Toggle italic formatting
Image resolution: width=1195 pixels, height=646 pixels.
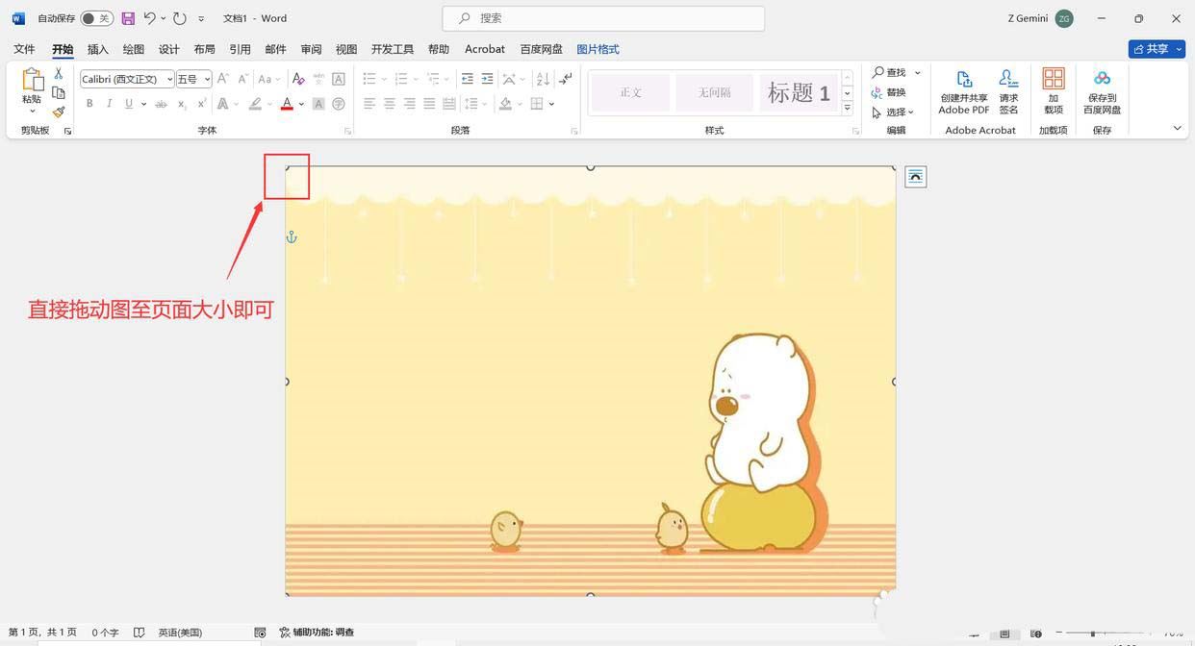(110, 104)
